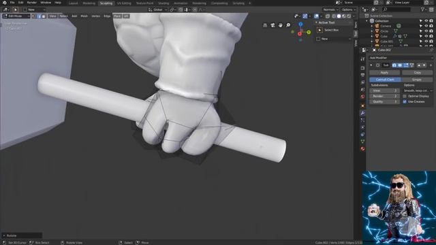Image resolution: width=436 pixels, height=245 pixels.
Task: Open the Modifier properties wrench tab
Action: point(362,113)
